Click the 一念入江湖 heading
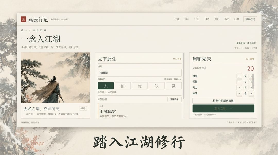278x155 pixels. point(41,39)
